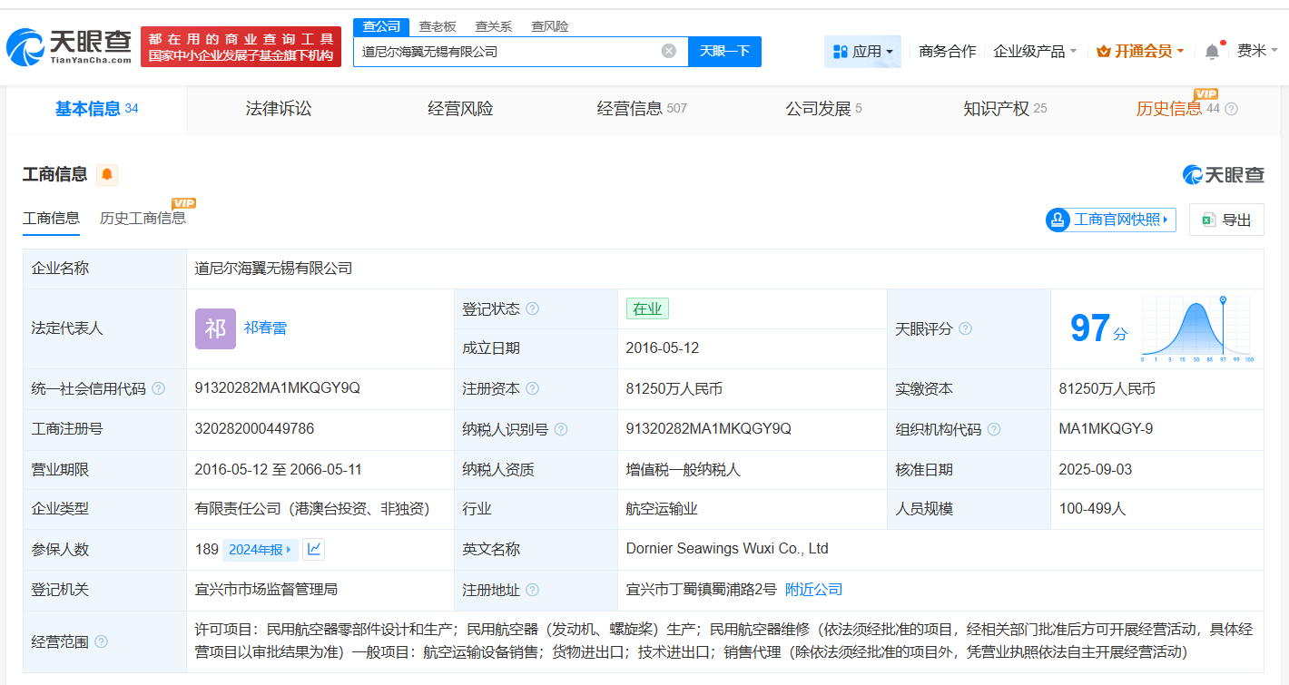
Task: Click the help icon next to 注册资本
Action: [x=536, y=387]
